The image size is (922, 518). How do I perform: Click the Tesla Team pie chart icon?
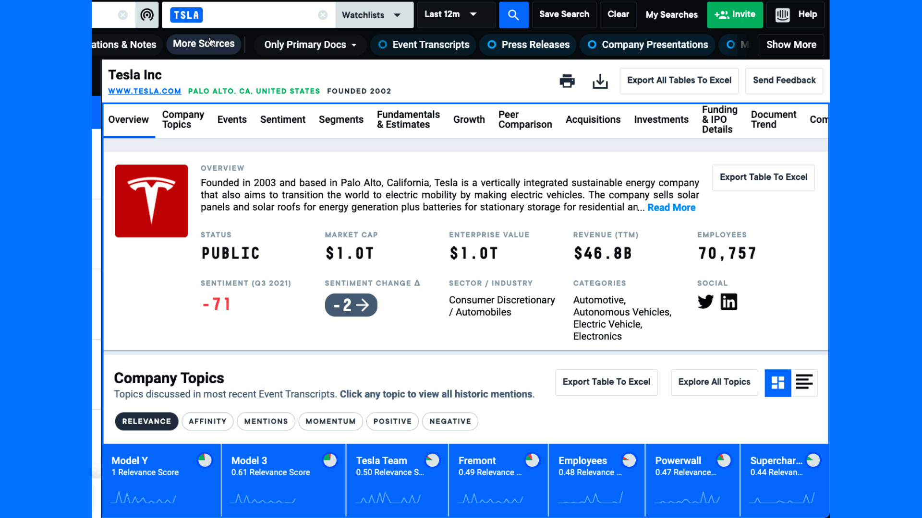coord(432,460)
